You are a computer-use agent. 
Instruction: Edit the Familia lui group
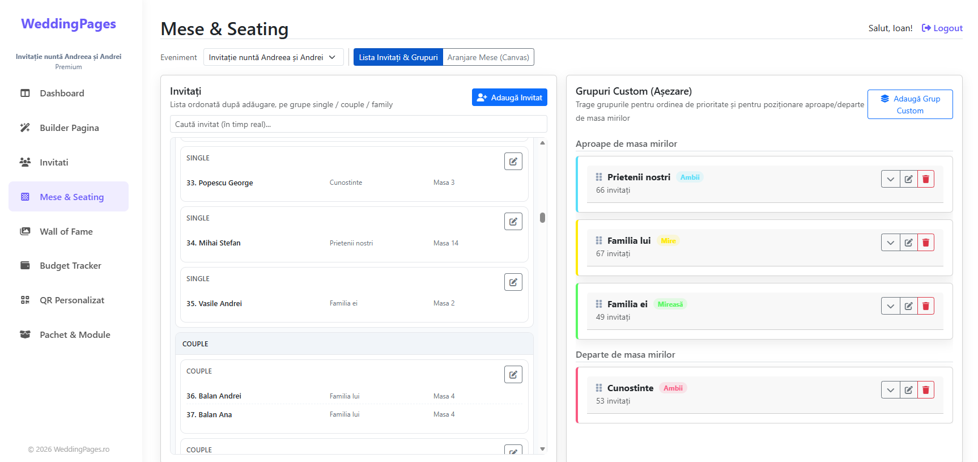908,243
